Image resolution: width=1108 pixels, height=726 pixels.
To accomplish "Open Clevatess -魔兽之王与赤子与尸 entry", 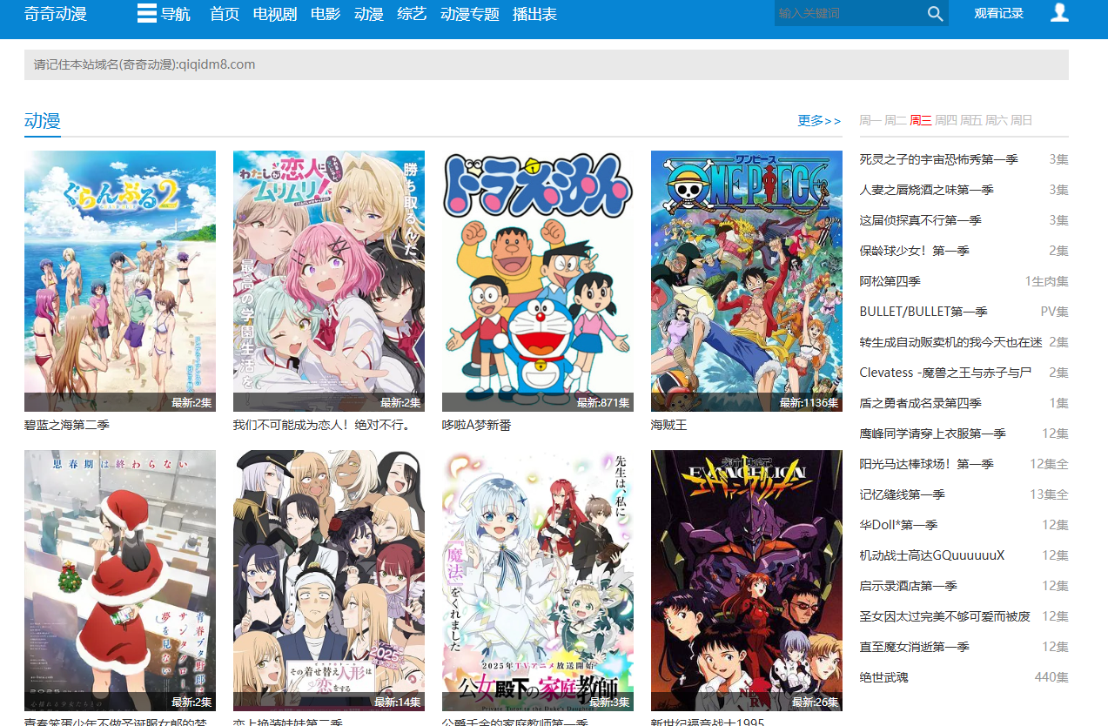I will pyautogui.click(x=945, y=373).
